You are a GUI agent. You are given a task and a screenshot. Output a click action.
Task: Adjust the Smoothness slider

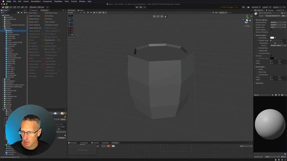[x=275, y=43]
